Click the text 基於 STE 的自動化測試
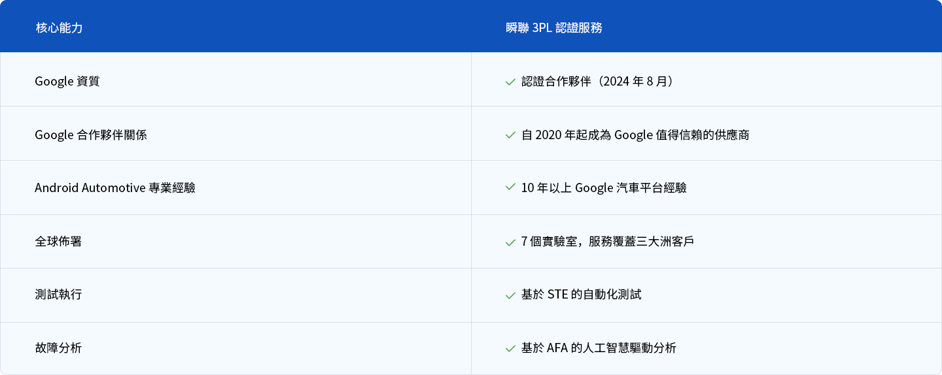This screenshot has height=375, width=942. (582, 295)
